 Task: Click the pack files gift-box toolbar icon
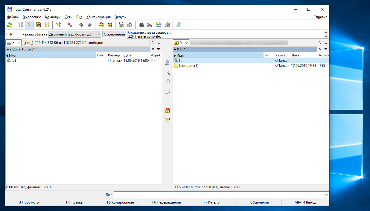click(x=101, y=25)
